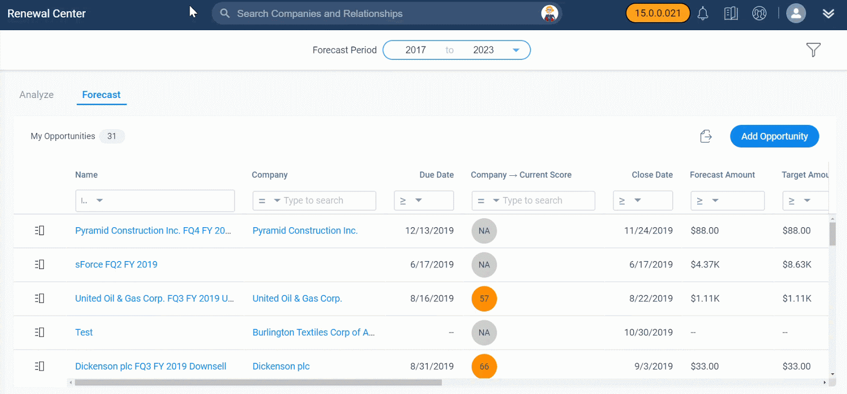Click the horizontal table scrollbar
The image size is (847, 394).
tap(258, 382)
